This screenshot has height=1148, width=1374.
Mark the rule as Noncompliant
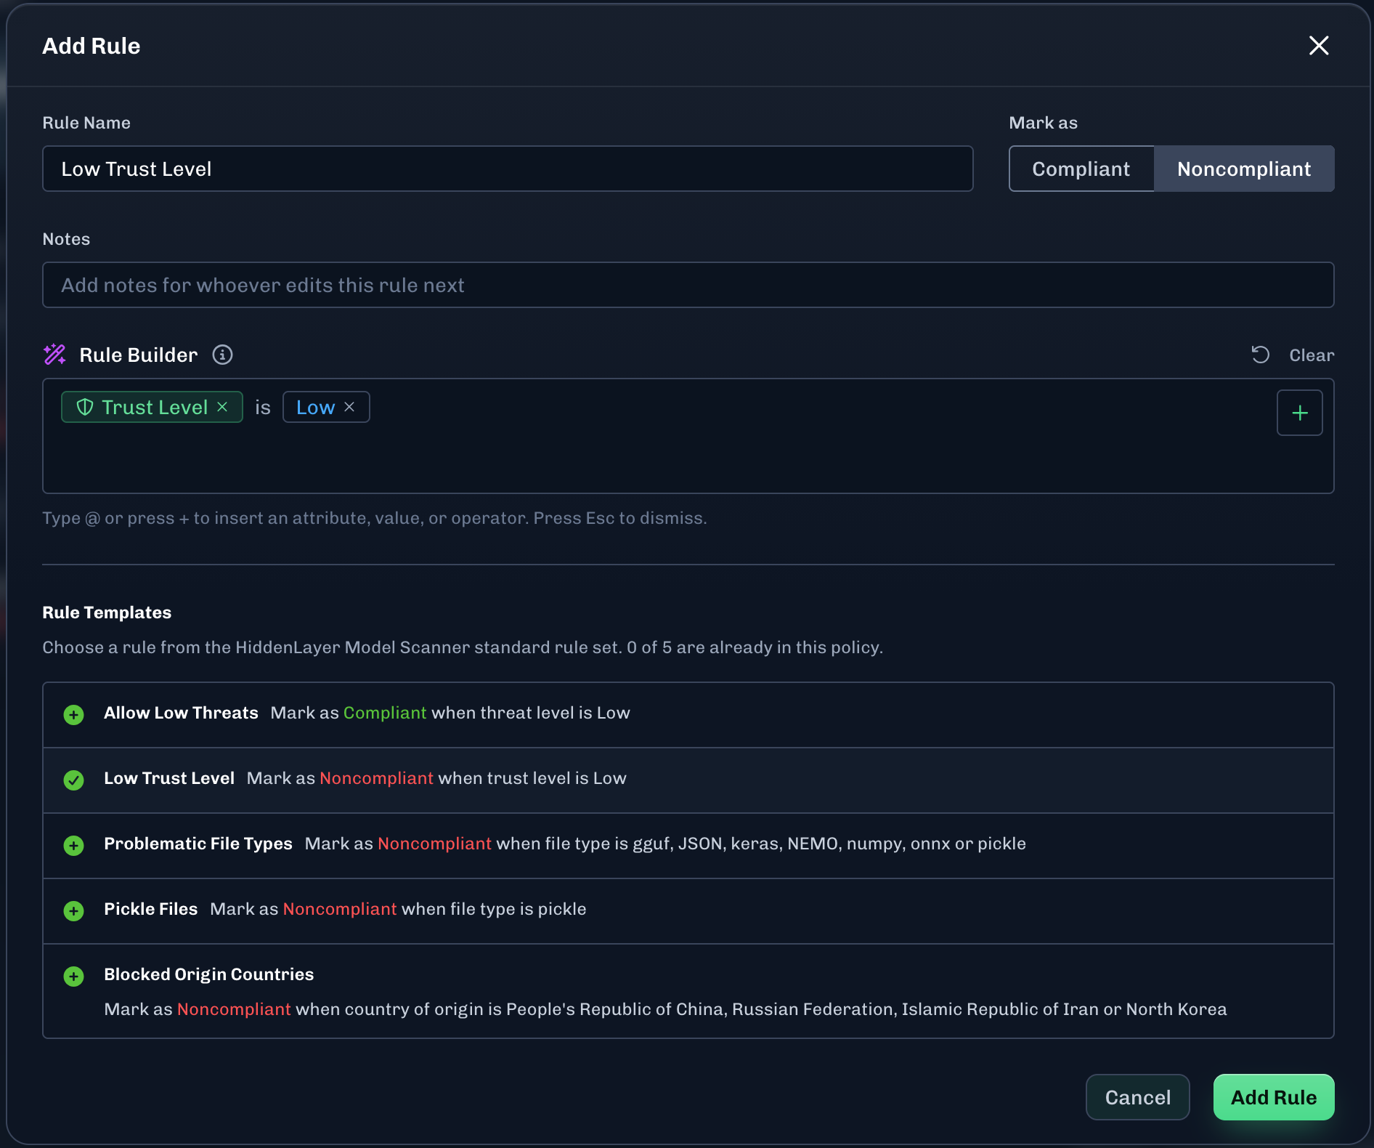click(x=1244, y=169)
